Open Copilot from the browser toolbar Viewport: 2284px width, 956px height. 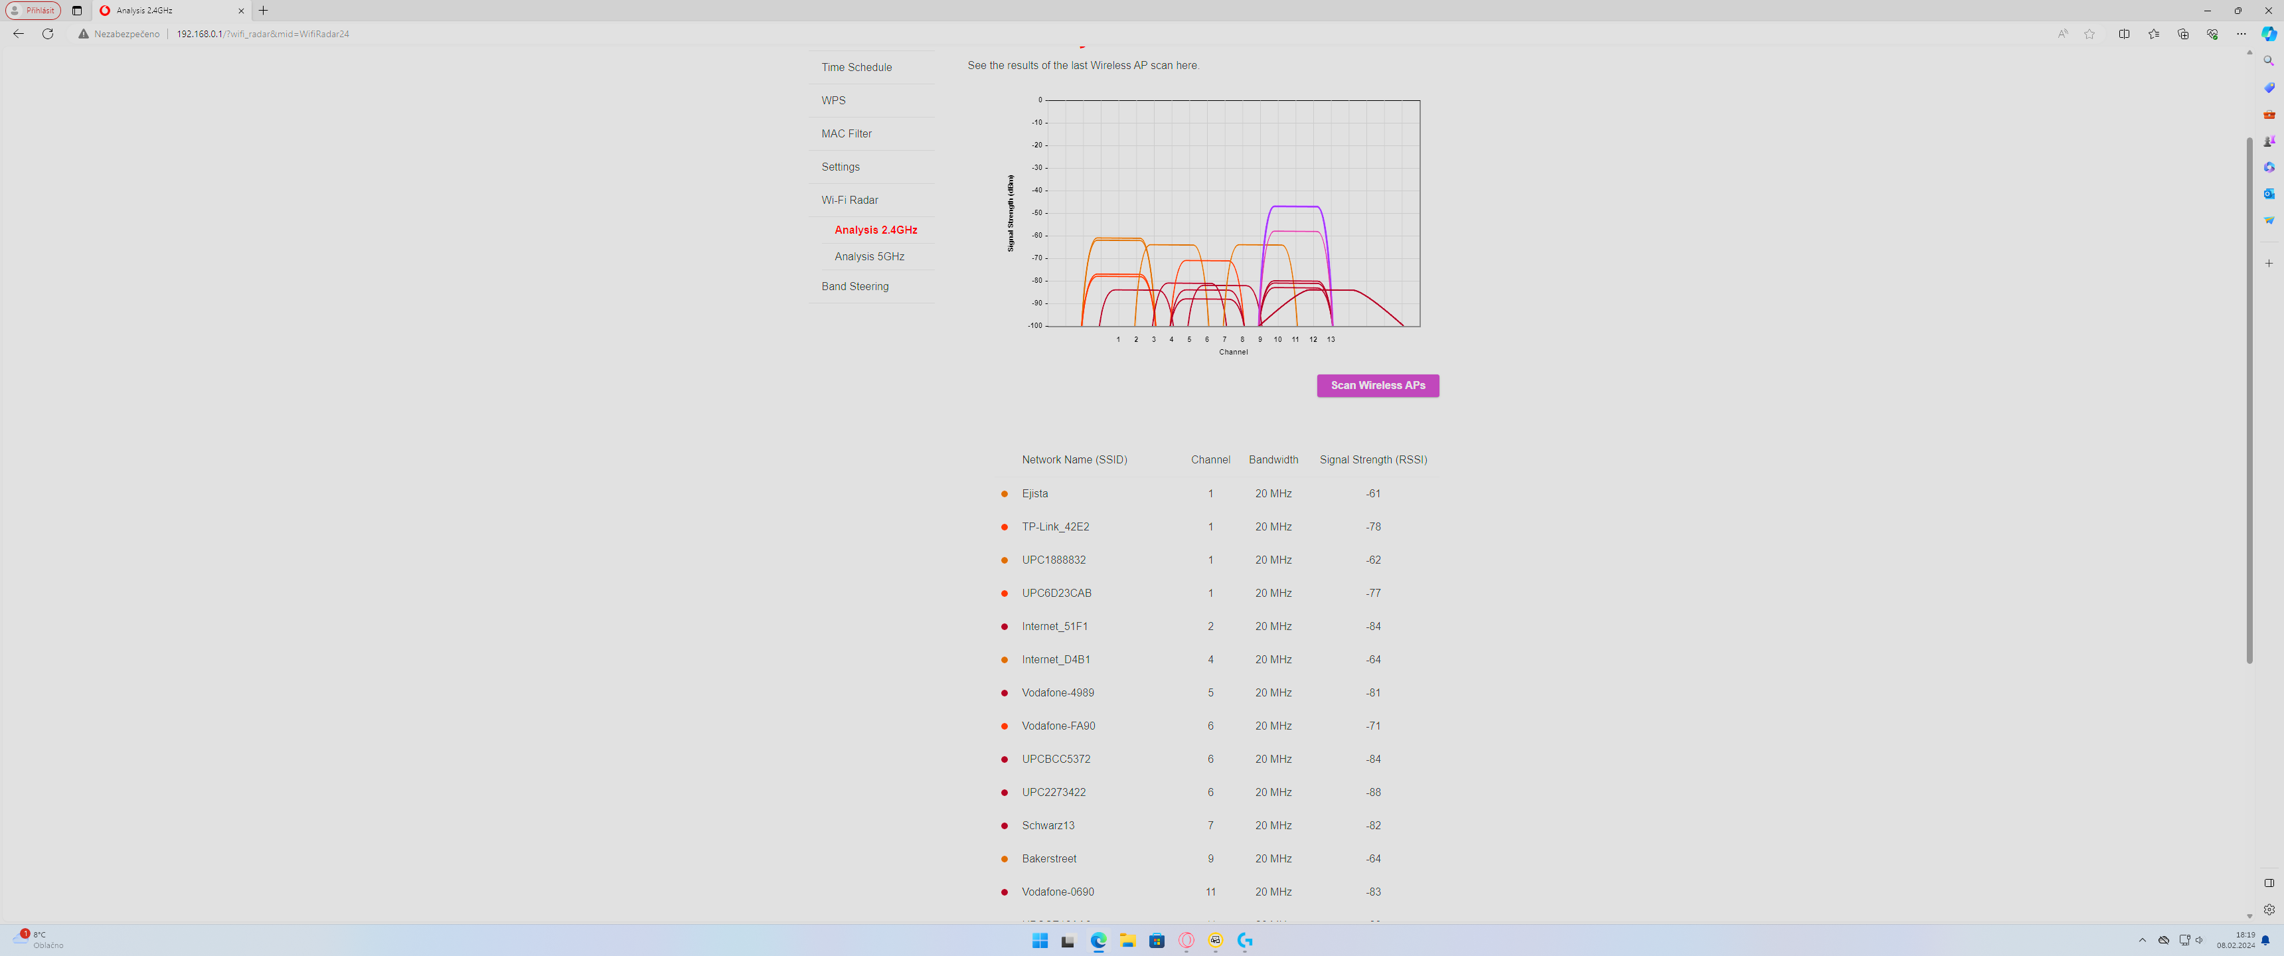click(2268, 34)
